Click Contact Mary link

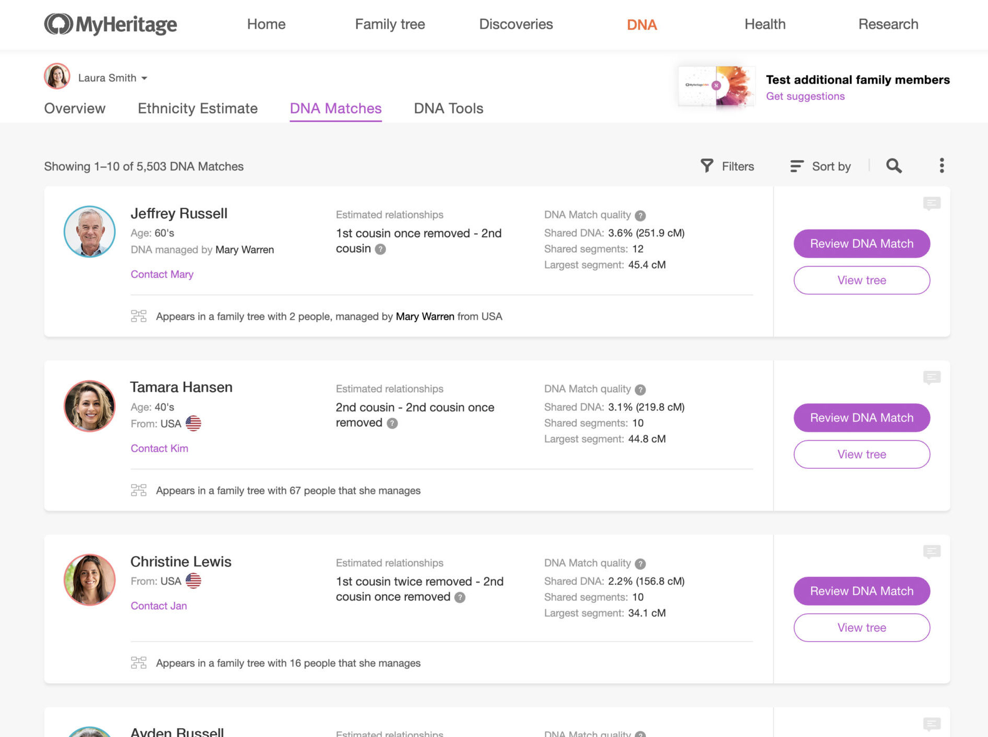point(162,274)
